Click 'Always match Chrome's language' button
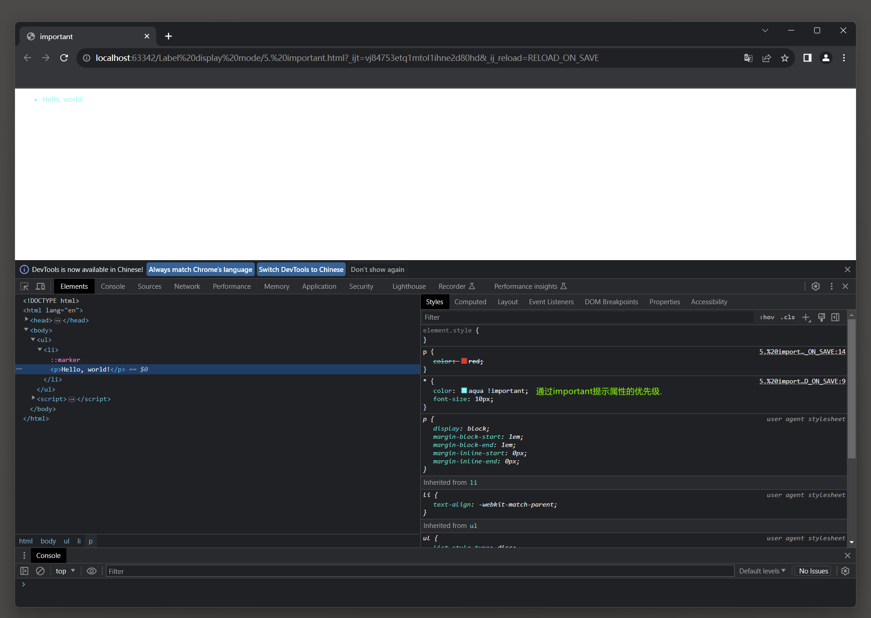The image size is (871, 618). click(x=201, y=270)
